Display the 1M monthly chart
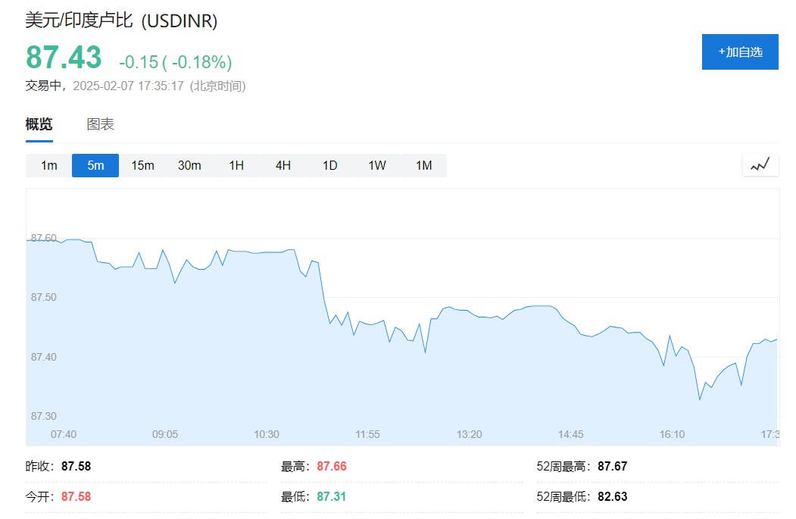 point(424,165)
